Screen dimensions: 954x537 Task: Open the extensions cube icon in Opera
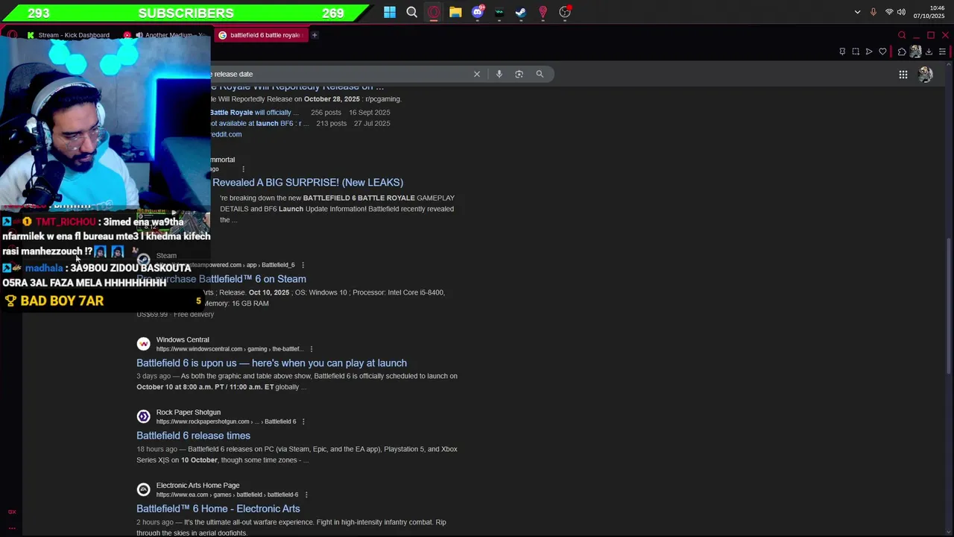(x=902, y=51)
